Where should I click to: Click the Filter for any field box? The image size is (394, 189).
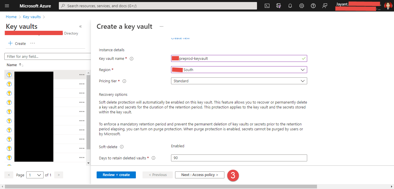click(x=48, y=57)
